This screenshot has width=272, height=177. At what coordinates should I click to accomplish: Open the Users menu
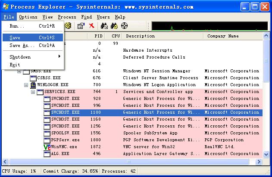[x=103, y=17]
